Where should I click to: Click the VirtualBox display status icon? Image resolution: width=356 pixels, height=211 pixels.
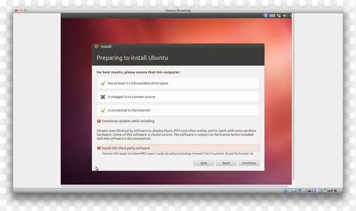(x=309, y=191)
